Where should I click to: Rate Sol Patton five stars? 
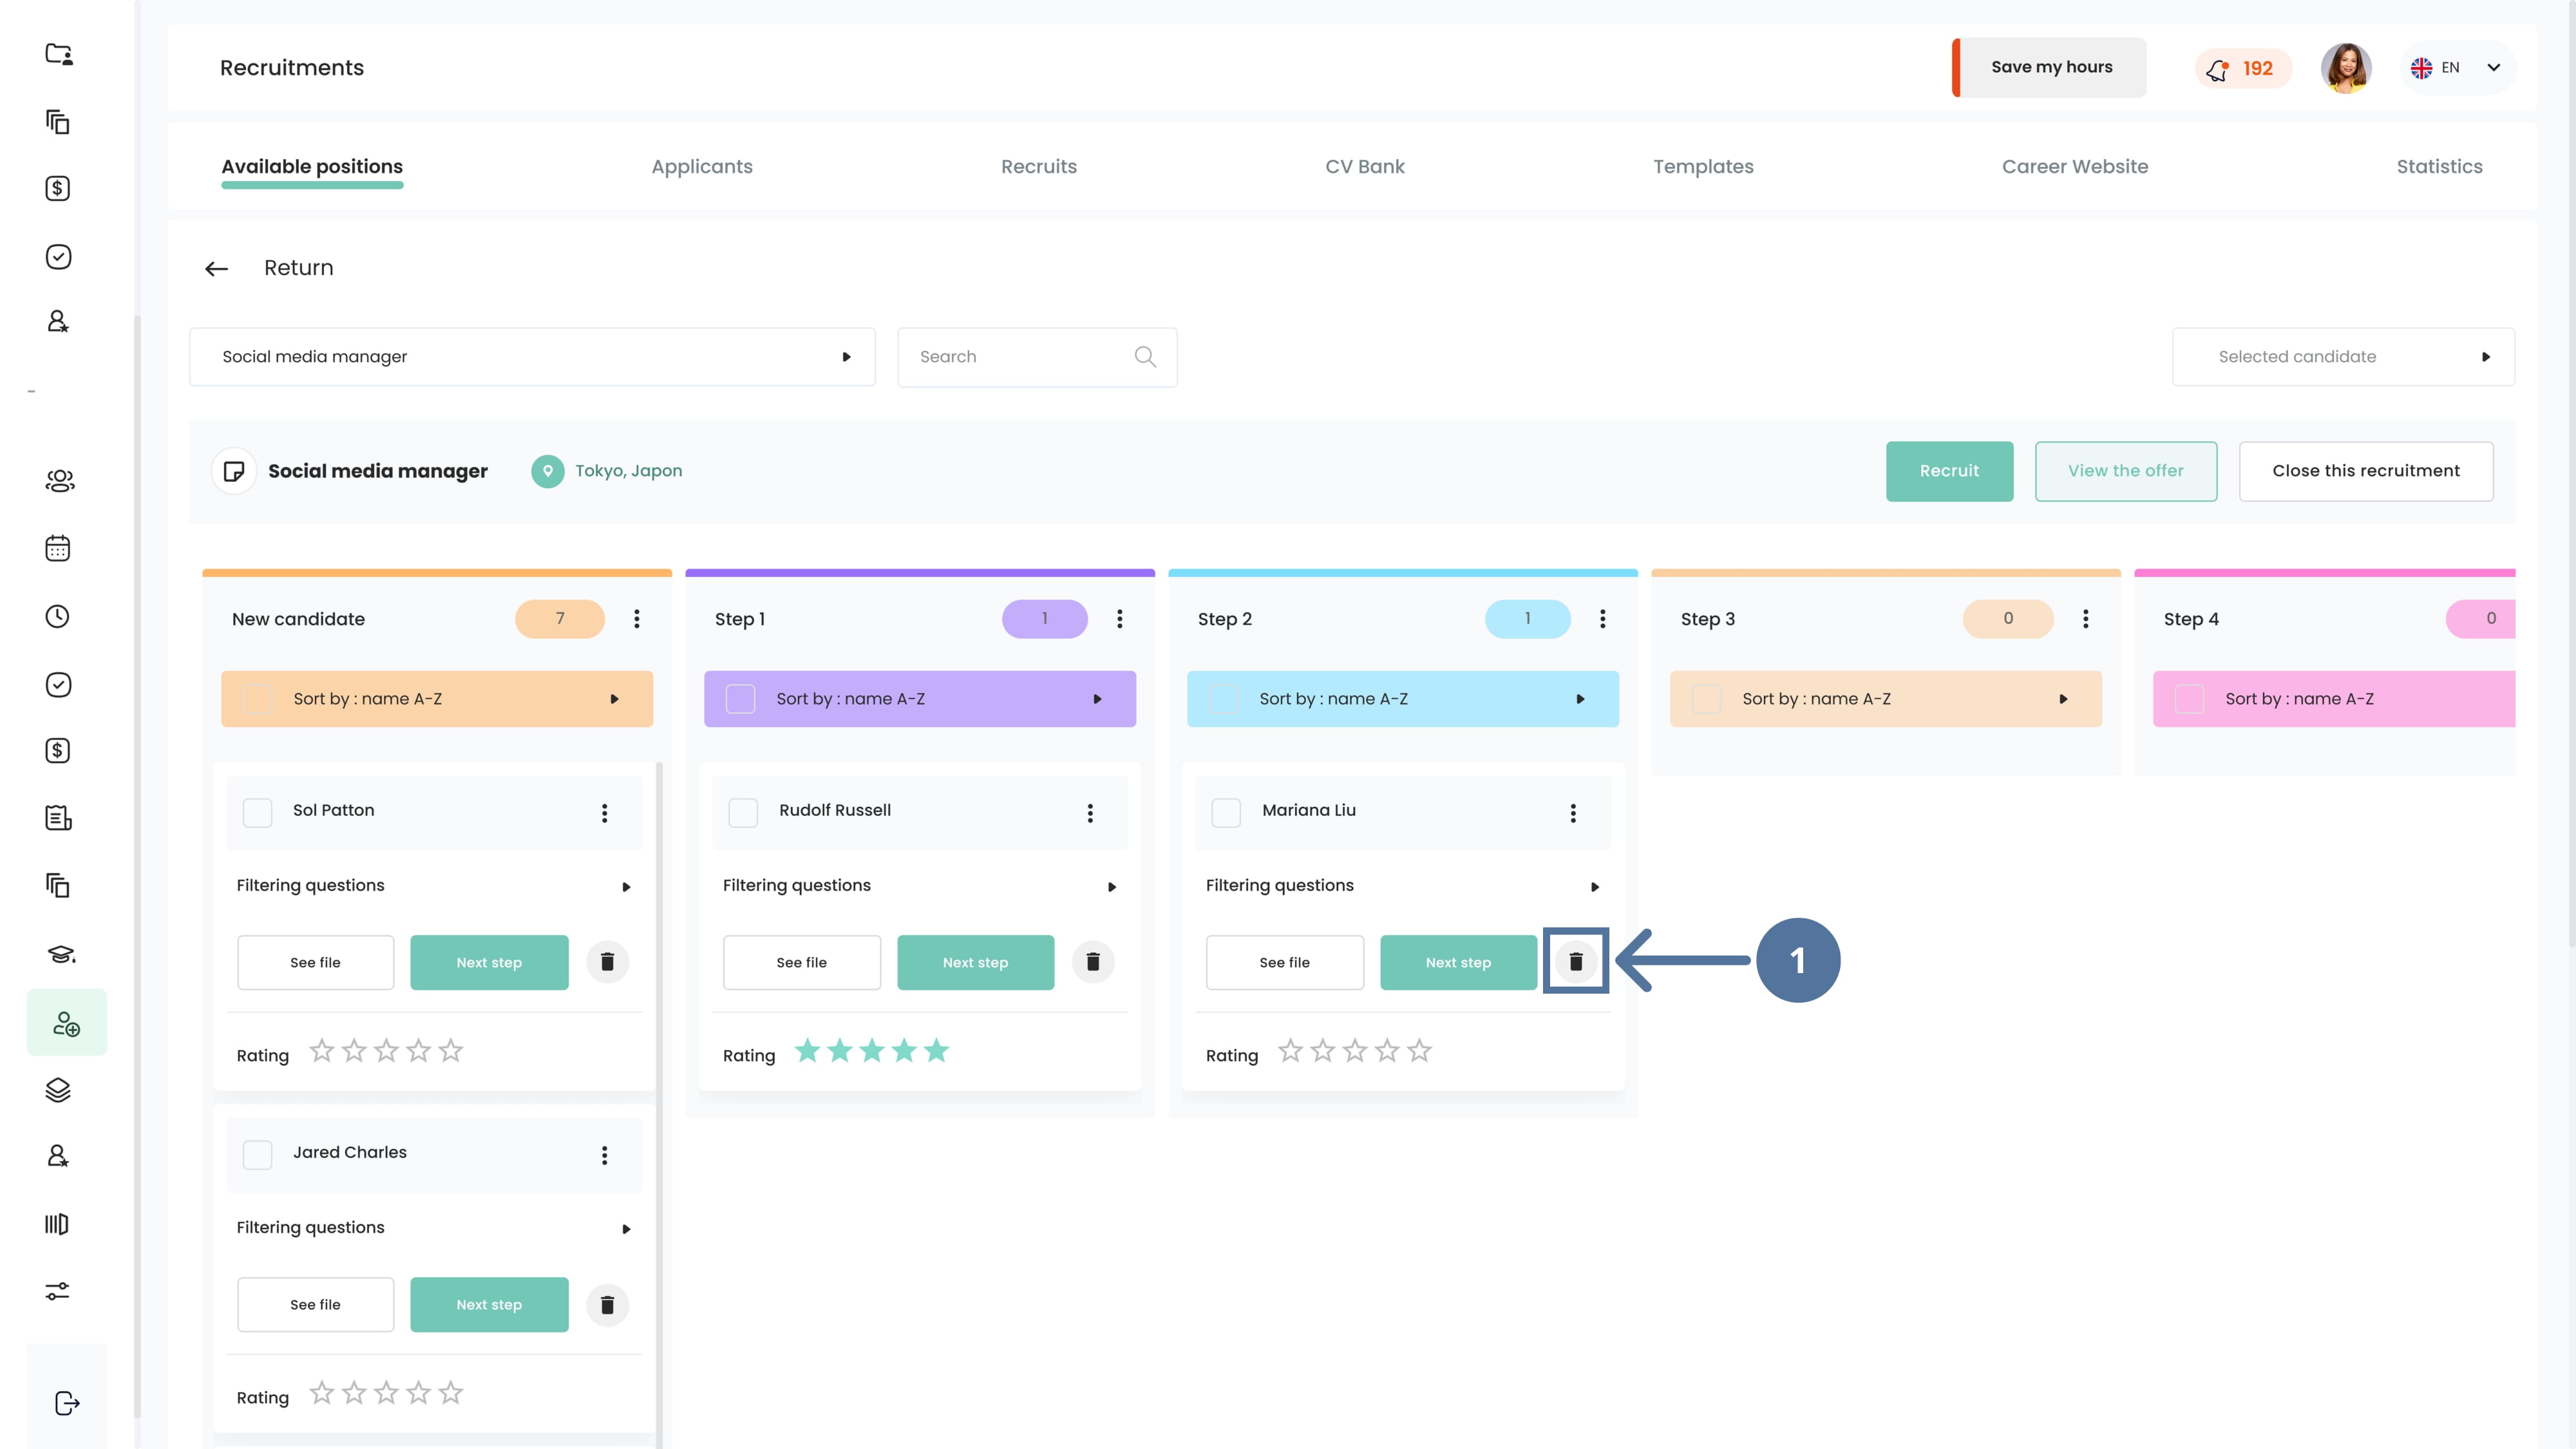(451, 1051)
